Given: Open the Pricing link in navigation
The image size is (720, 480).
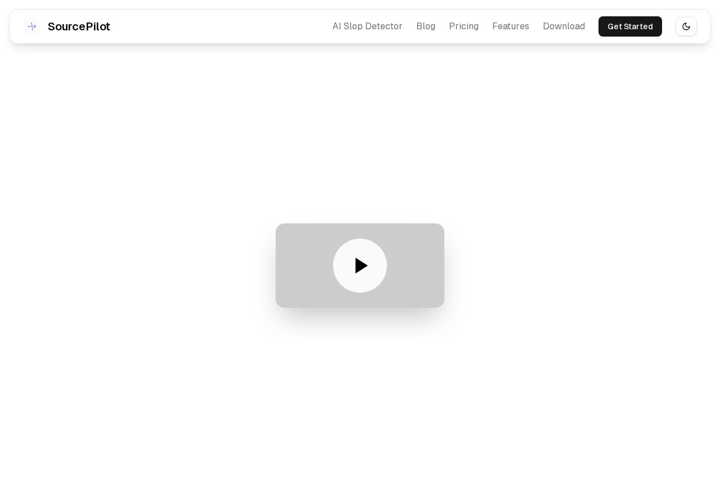Looking at the screenshot, I should pos(463,26).
